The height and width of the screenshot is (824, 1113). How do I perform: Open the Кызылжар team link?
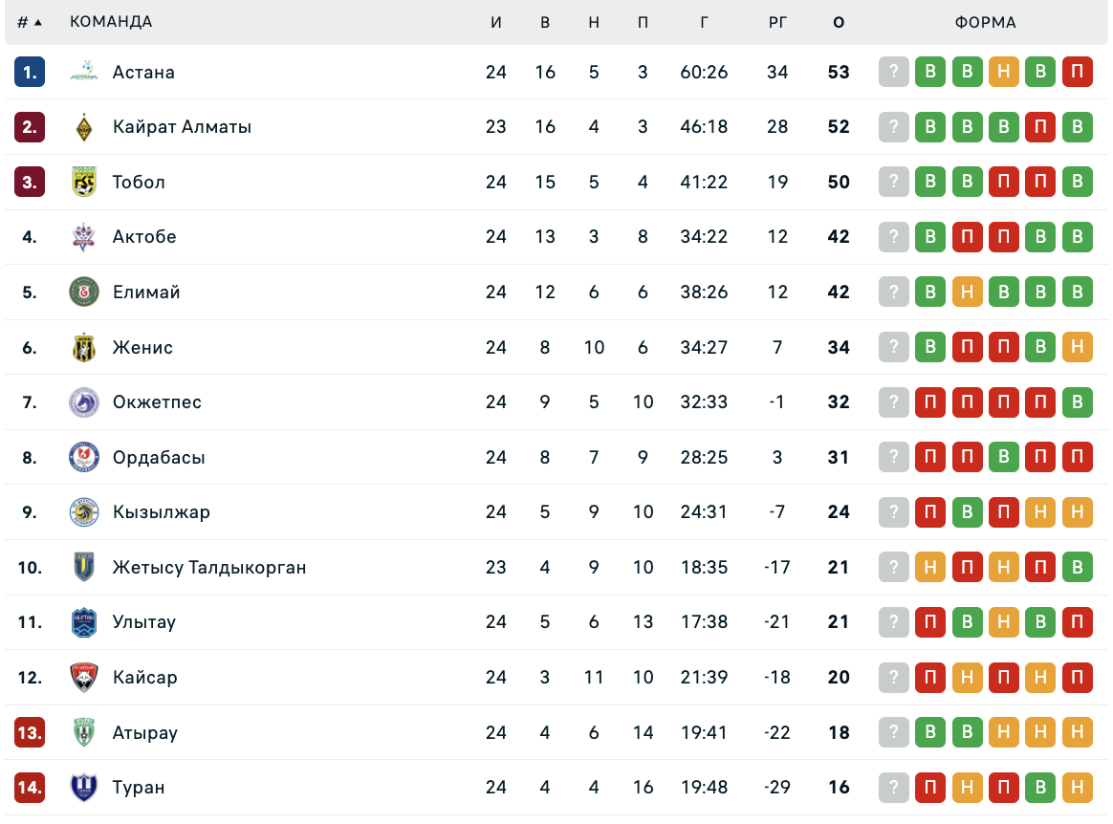162,512
